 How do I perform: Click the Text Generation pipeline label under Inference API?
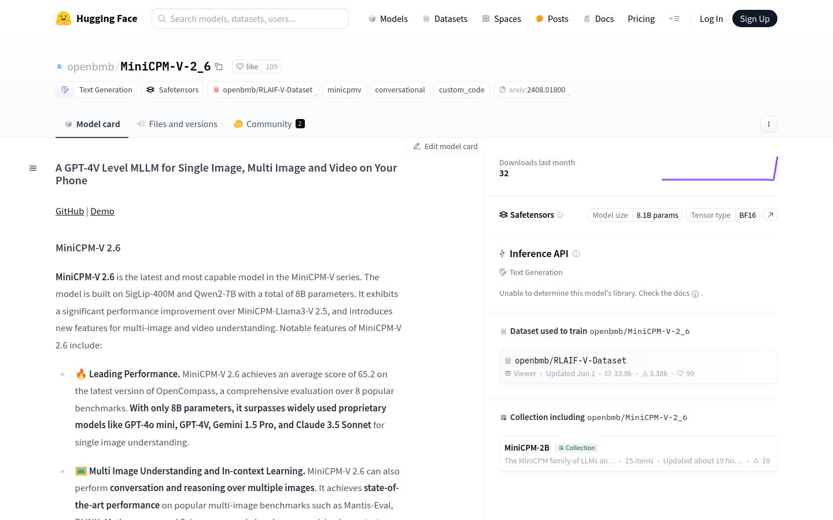point(531,272)
